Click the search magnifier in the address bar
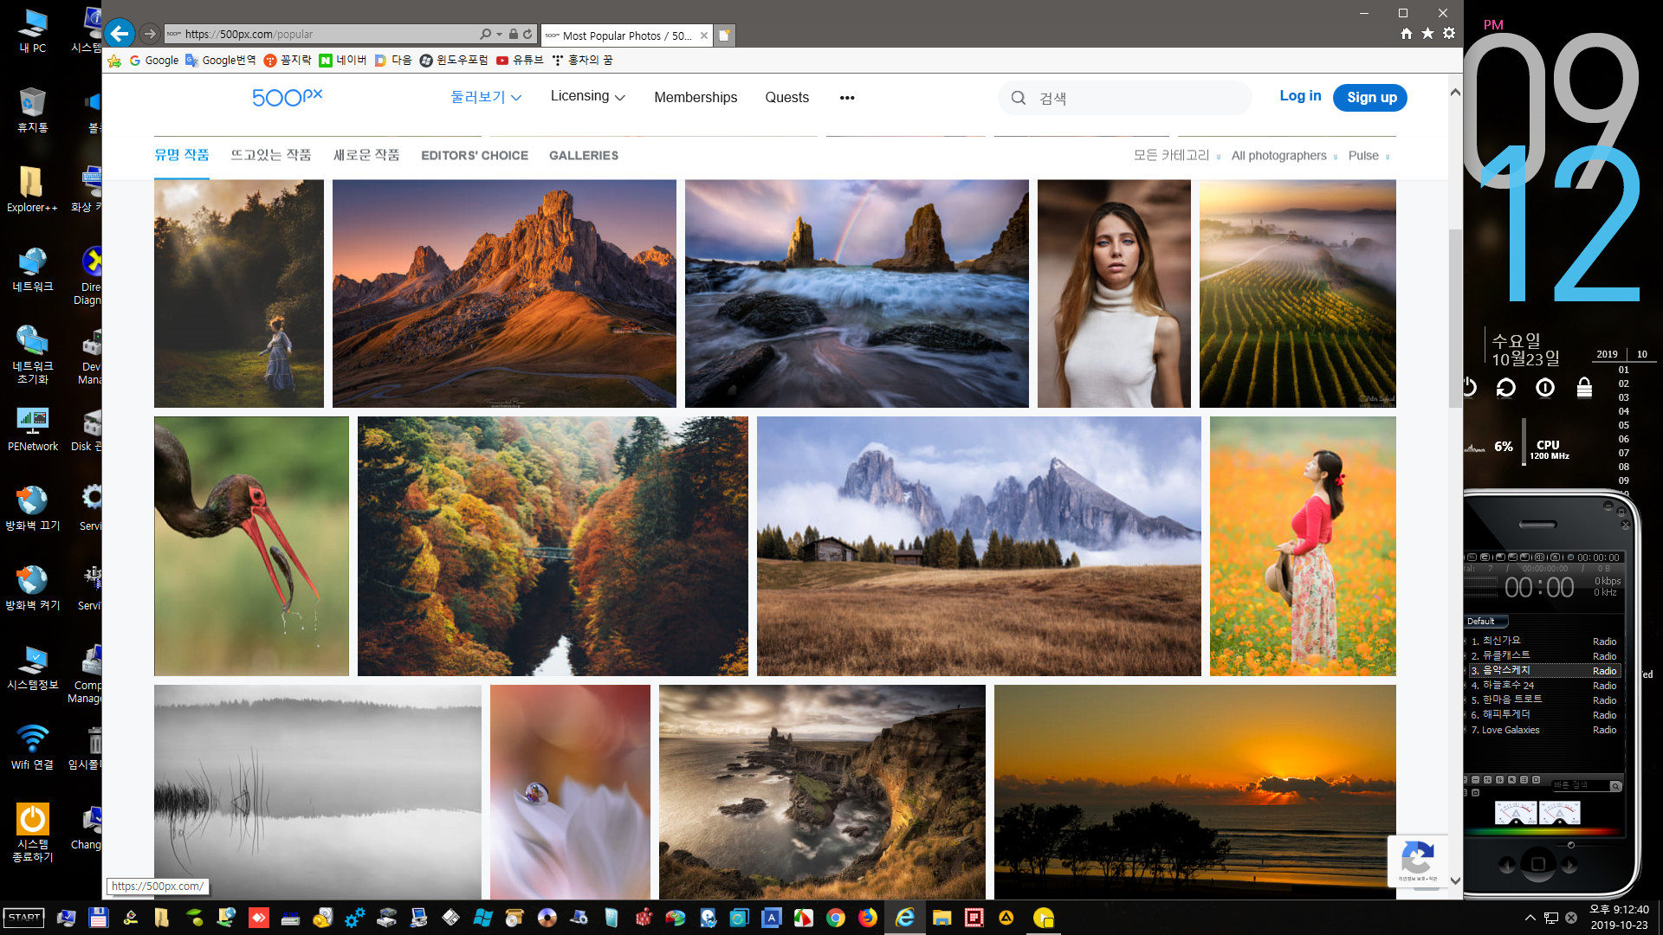The image size is (1663, 935). (x=485, y=35)
